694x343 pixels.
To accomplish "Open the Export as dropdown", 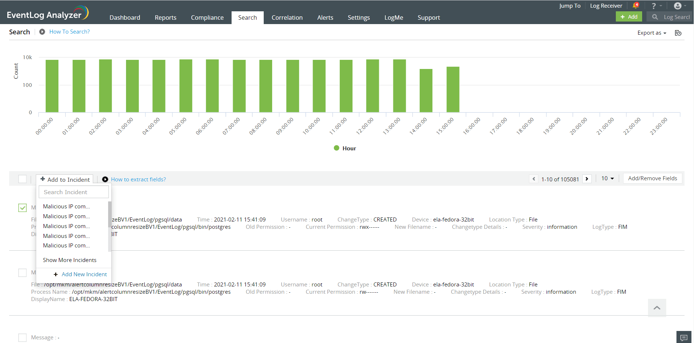I will coord(652,33).
